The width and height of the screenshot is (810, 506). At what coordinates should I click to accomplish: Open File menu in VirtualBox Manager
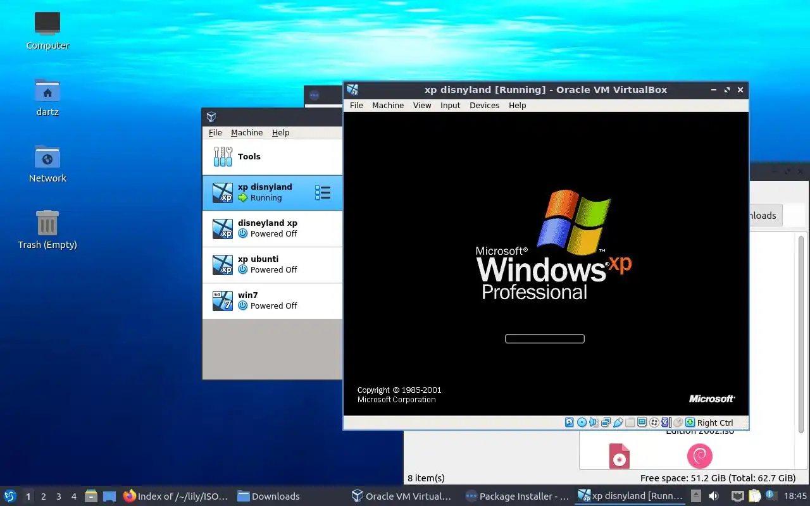[215, 132]
